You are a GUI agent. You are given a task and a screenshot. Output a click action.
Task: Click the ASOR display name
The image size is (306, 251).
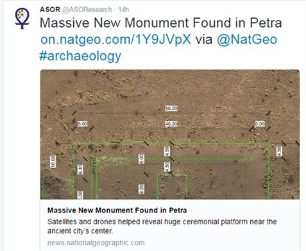click(50, 10)
